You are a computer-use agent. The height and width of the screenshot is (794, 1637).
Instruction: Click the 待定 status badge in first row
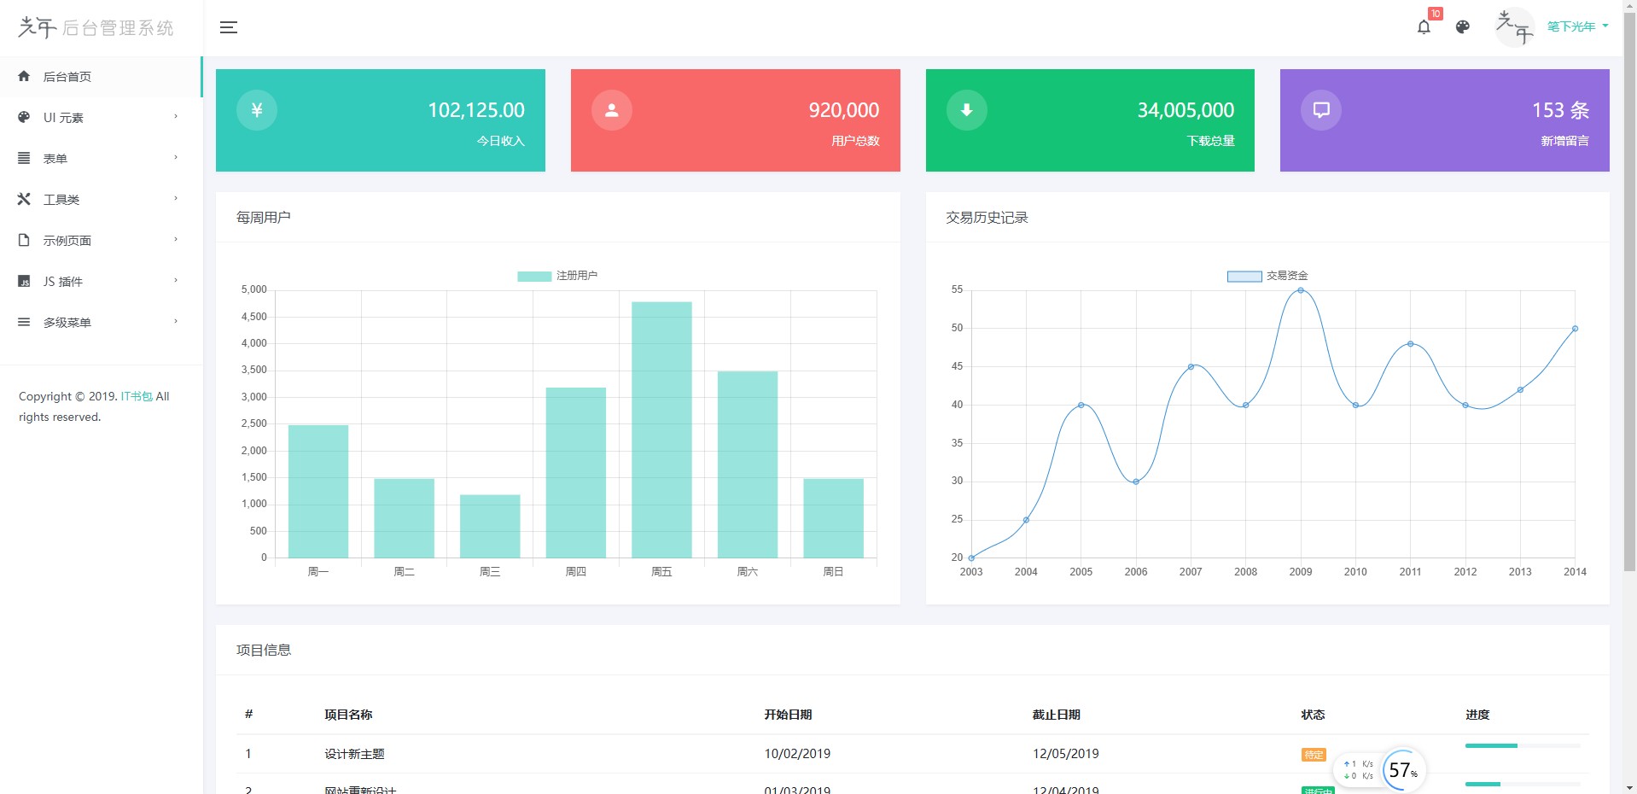[1314, 755]
